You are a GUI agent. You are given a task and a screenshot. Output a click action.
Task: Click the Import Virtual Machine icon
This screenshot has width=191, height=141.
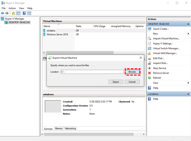coord(149,39)
